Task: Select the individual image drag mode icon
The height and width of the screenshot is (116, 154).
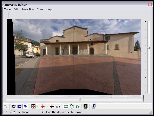Action: click(13, 106)
